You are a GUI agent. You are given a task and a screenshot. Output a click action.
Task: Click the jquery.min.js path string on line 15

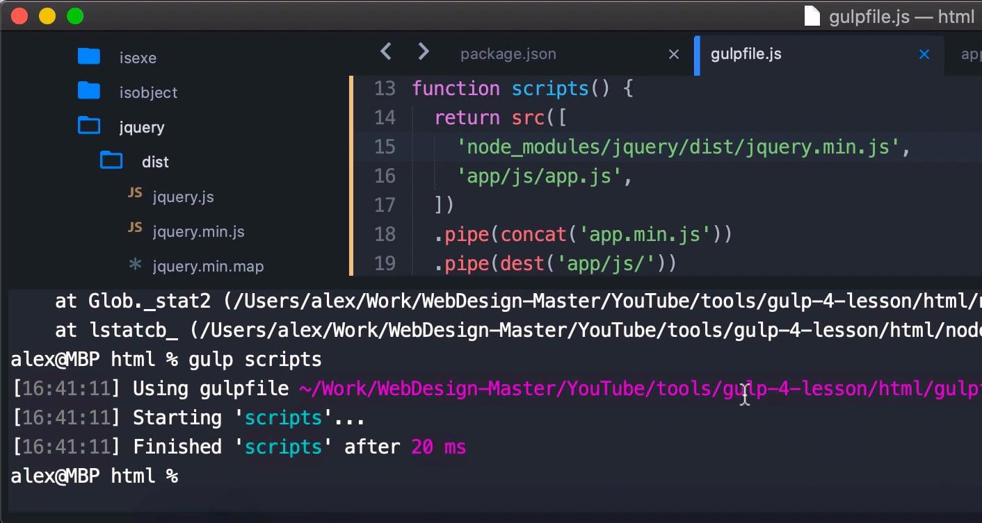click(x=679, y=147)
